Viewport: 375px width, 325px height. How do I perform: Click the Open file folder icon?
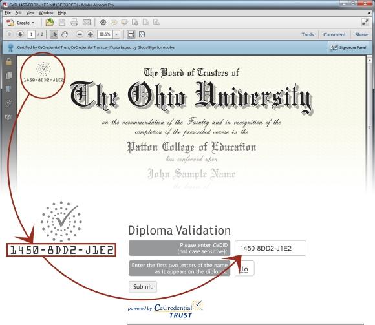coord(50,23)
